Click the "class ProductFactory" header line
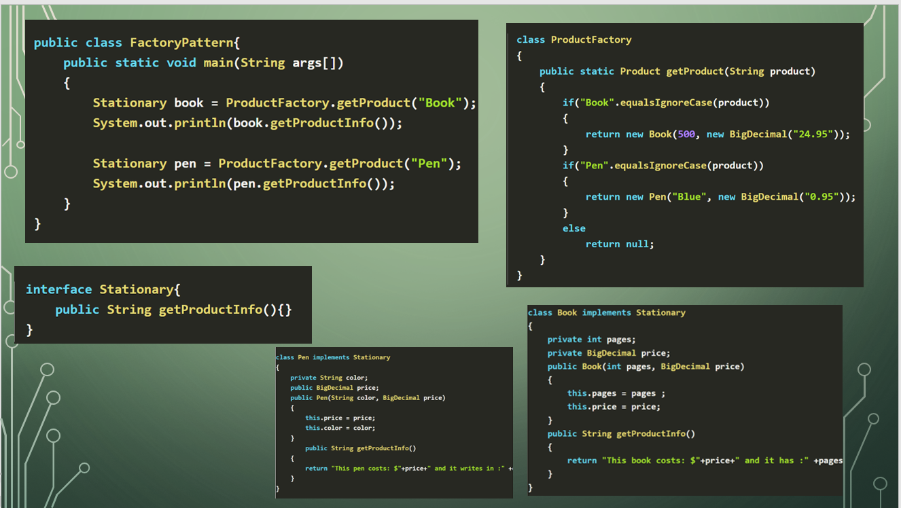 coord(574,40)
